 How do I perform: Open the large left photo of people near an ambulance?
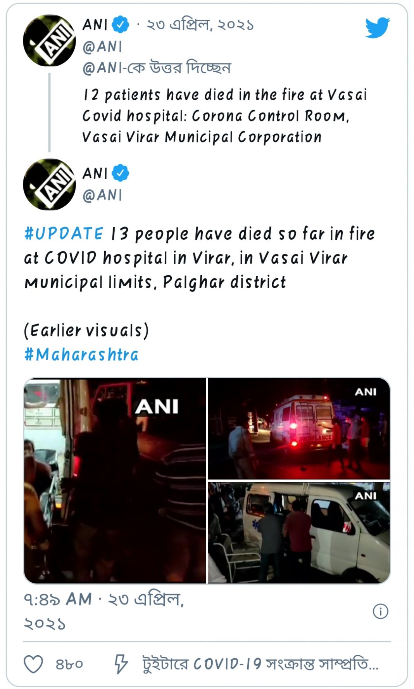coord(115,480)
